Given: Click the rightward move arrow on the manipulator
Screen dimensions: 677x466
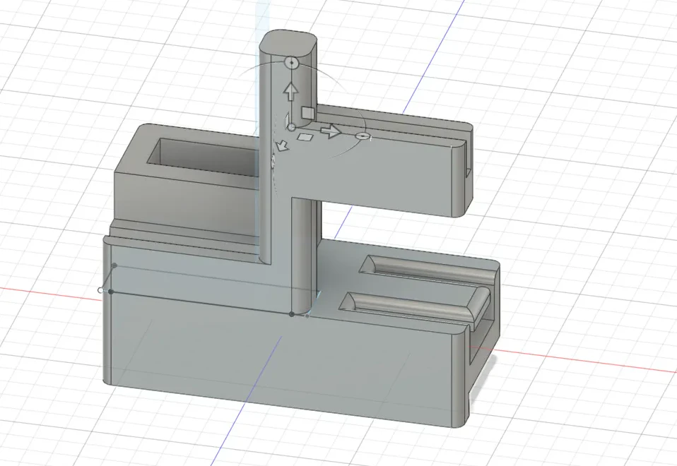Looking at the screenshot, I should point(330,131).
